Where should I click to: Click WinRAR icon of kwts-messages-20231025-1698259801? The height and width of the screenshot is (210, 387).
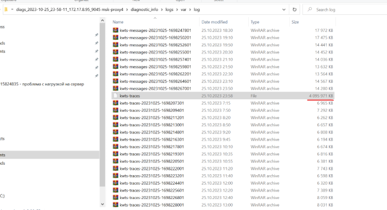coord(115,67)
